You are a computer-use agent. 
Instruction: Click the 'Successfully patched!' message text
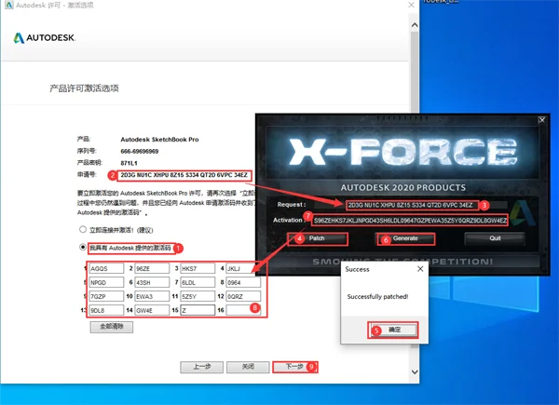377,296
